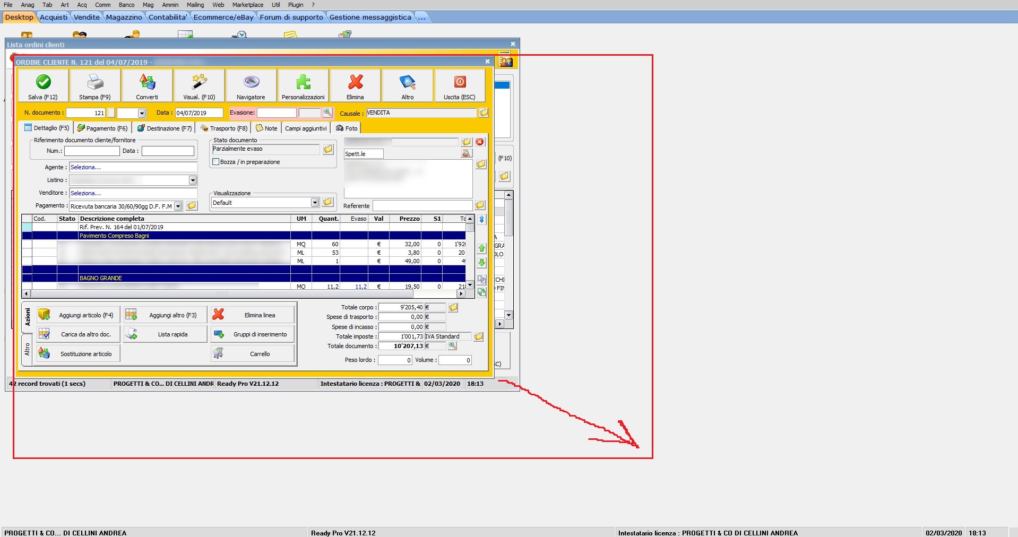Click the Evasione search magnifier icon
Screen dimensions: 1018x537
(327, 112)
